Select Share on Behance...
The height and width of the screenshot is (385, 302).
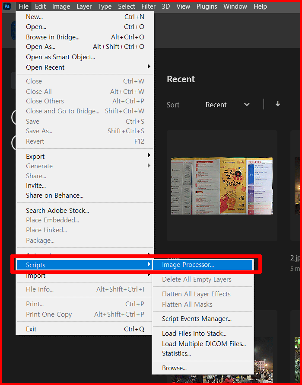(85, 196)
